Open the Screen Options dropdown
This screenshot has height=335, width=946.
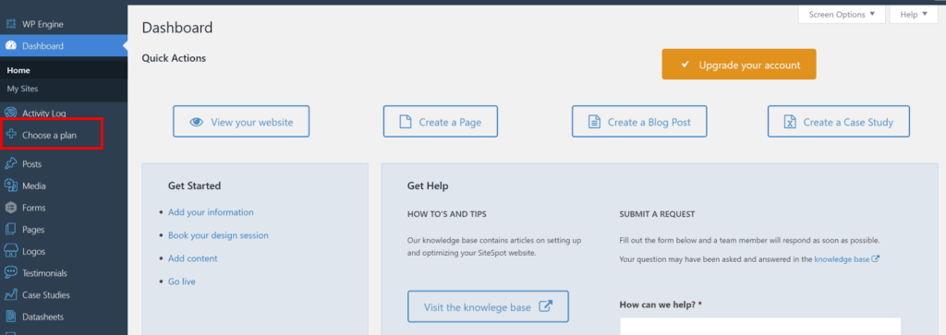click(x=842, y=15)
